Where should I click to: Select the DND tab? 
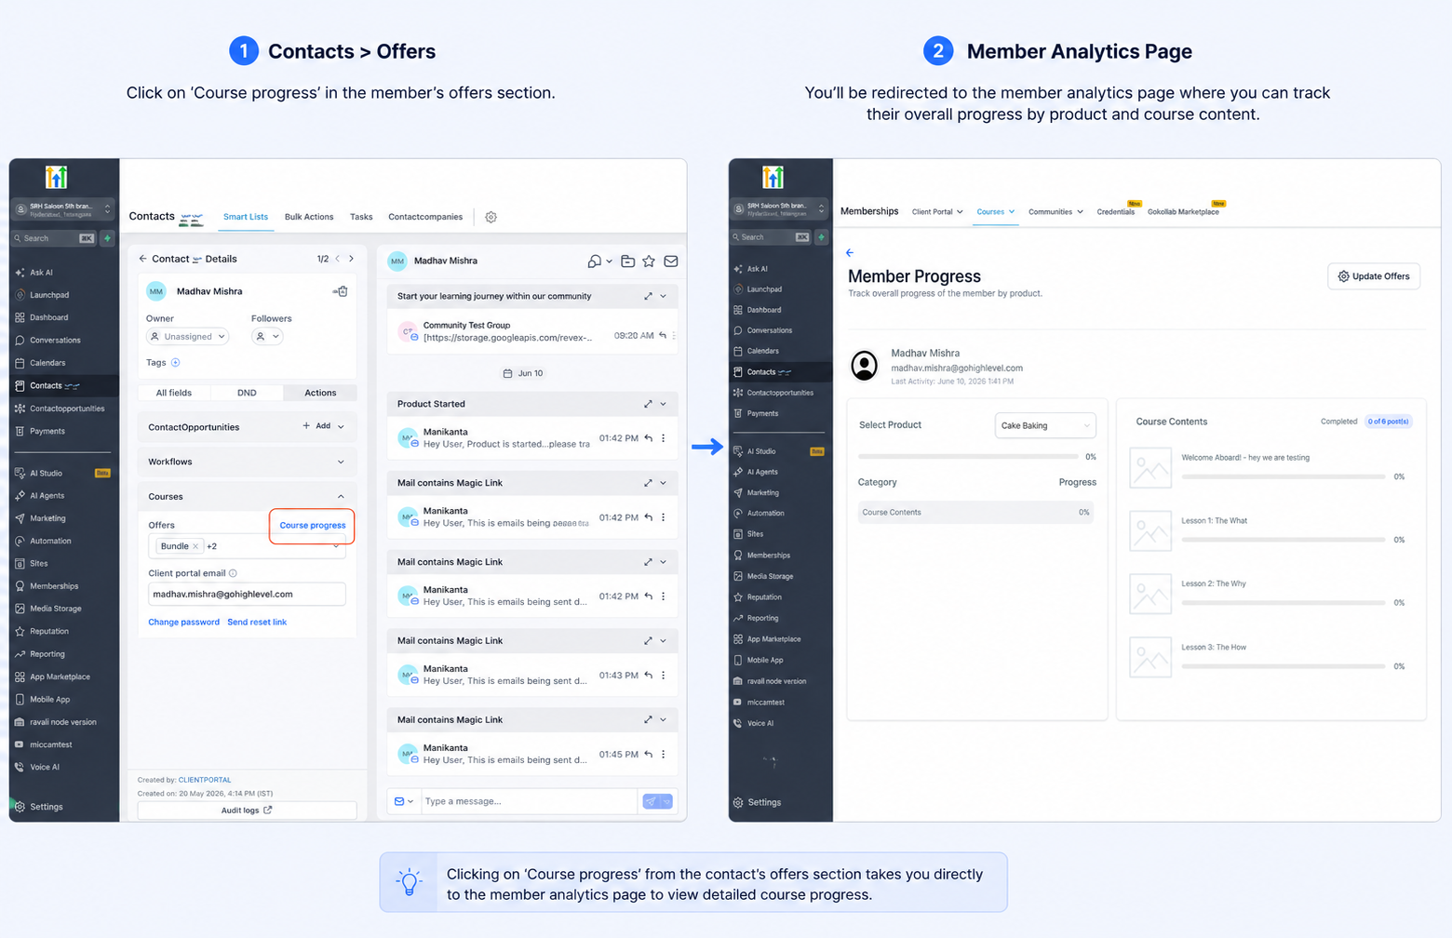pyautogui.click(x=247, y=393)
